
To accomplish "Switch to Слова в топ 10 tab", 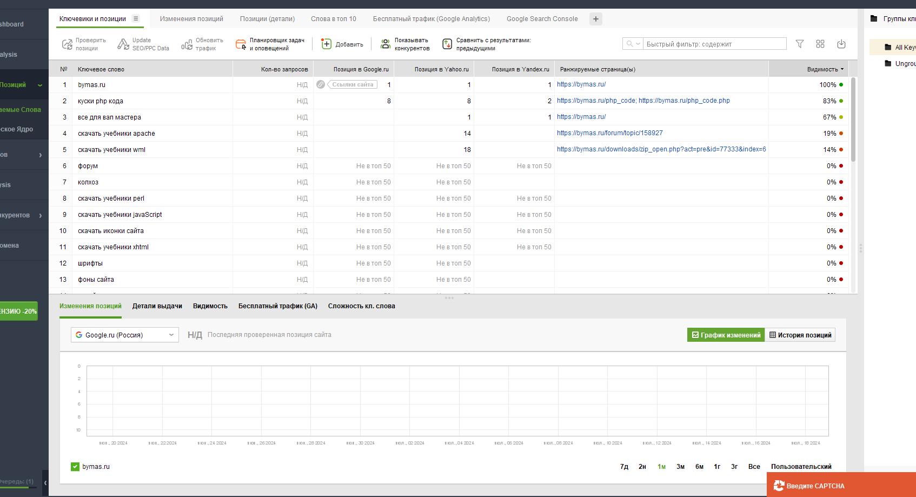I will (x=334, y=19).
